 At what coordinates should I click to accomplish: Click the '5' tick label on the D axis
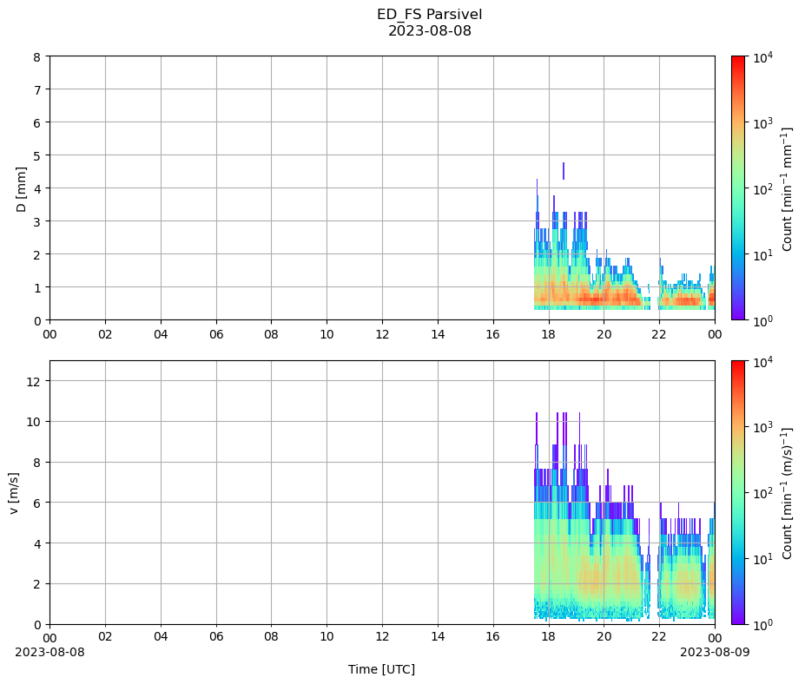pos(37,155)
